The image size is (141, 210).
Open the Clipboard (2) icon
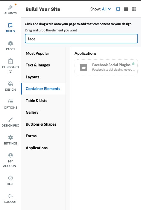click(x=10, y=61)
